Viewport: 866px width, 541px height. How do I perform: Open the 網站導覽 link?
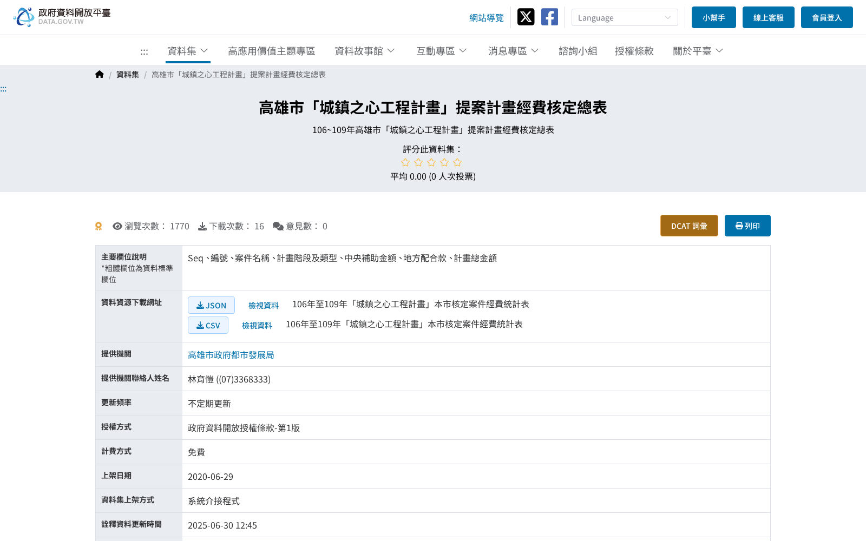click(486, 18)
